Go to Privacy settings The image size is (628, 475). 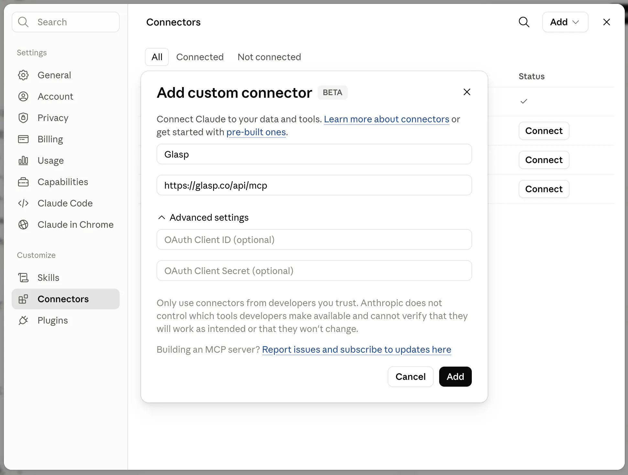coord(66,118)
